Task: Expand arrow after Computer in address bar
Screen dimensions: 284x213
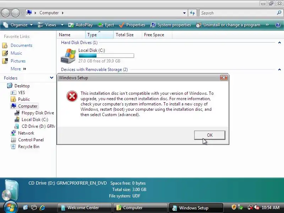Action: [x=63, y=13]
